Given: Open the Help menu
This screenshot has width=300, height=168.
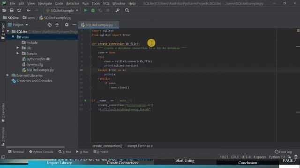Looking at the screenshot, I should coord(132,3).
